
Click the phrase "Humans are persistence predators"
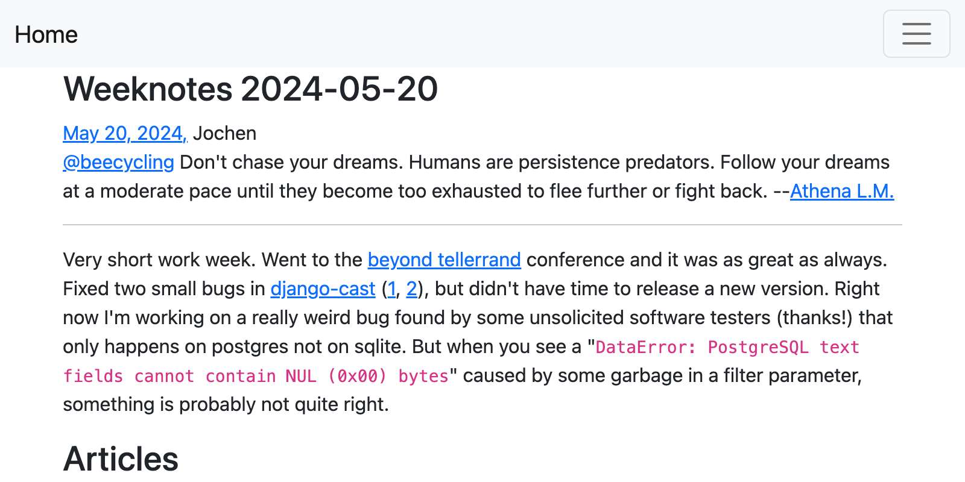(x=561, y=162)
